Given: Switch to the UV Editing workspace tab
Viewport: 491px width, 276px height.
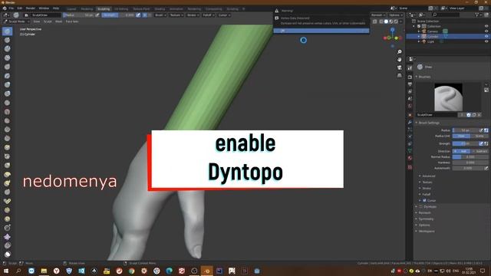Looking at the screenshot, I should tap(121, 9).
